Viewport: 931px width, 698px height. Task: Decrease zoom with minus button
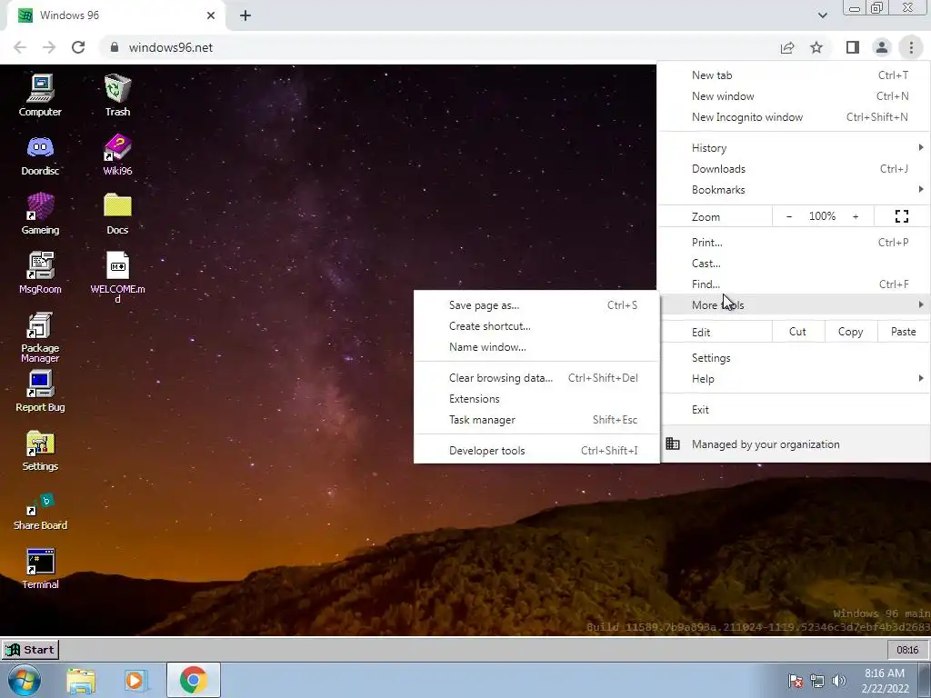point(789,216)
